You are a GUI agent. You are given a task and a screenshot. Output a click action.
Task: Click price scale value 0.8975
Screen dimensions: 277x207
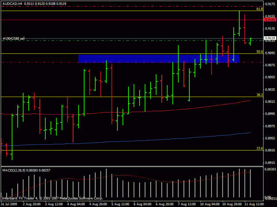click(270, 126)
